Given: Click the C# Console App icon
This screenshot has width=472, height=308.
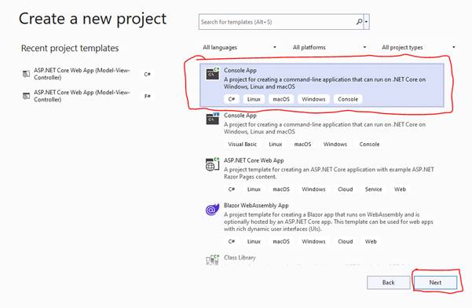Looking at the screenshot, I should point(213,74).
